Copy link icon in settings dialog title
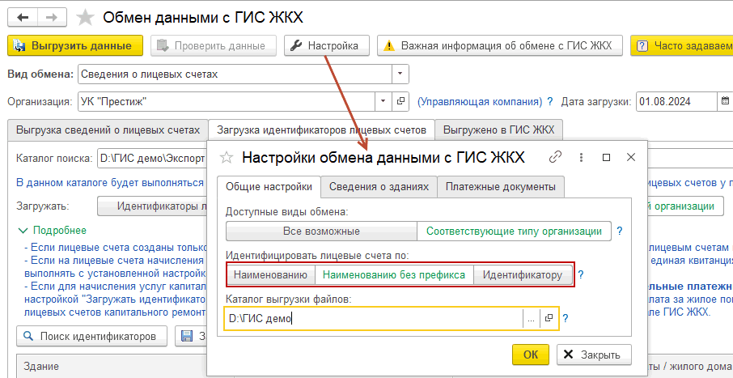Image resolution: width=733 pixels, height=378 pixels. pyautogui.click(x=555, y=157)
